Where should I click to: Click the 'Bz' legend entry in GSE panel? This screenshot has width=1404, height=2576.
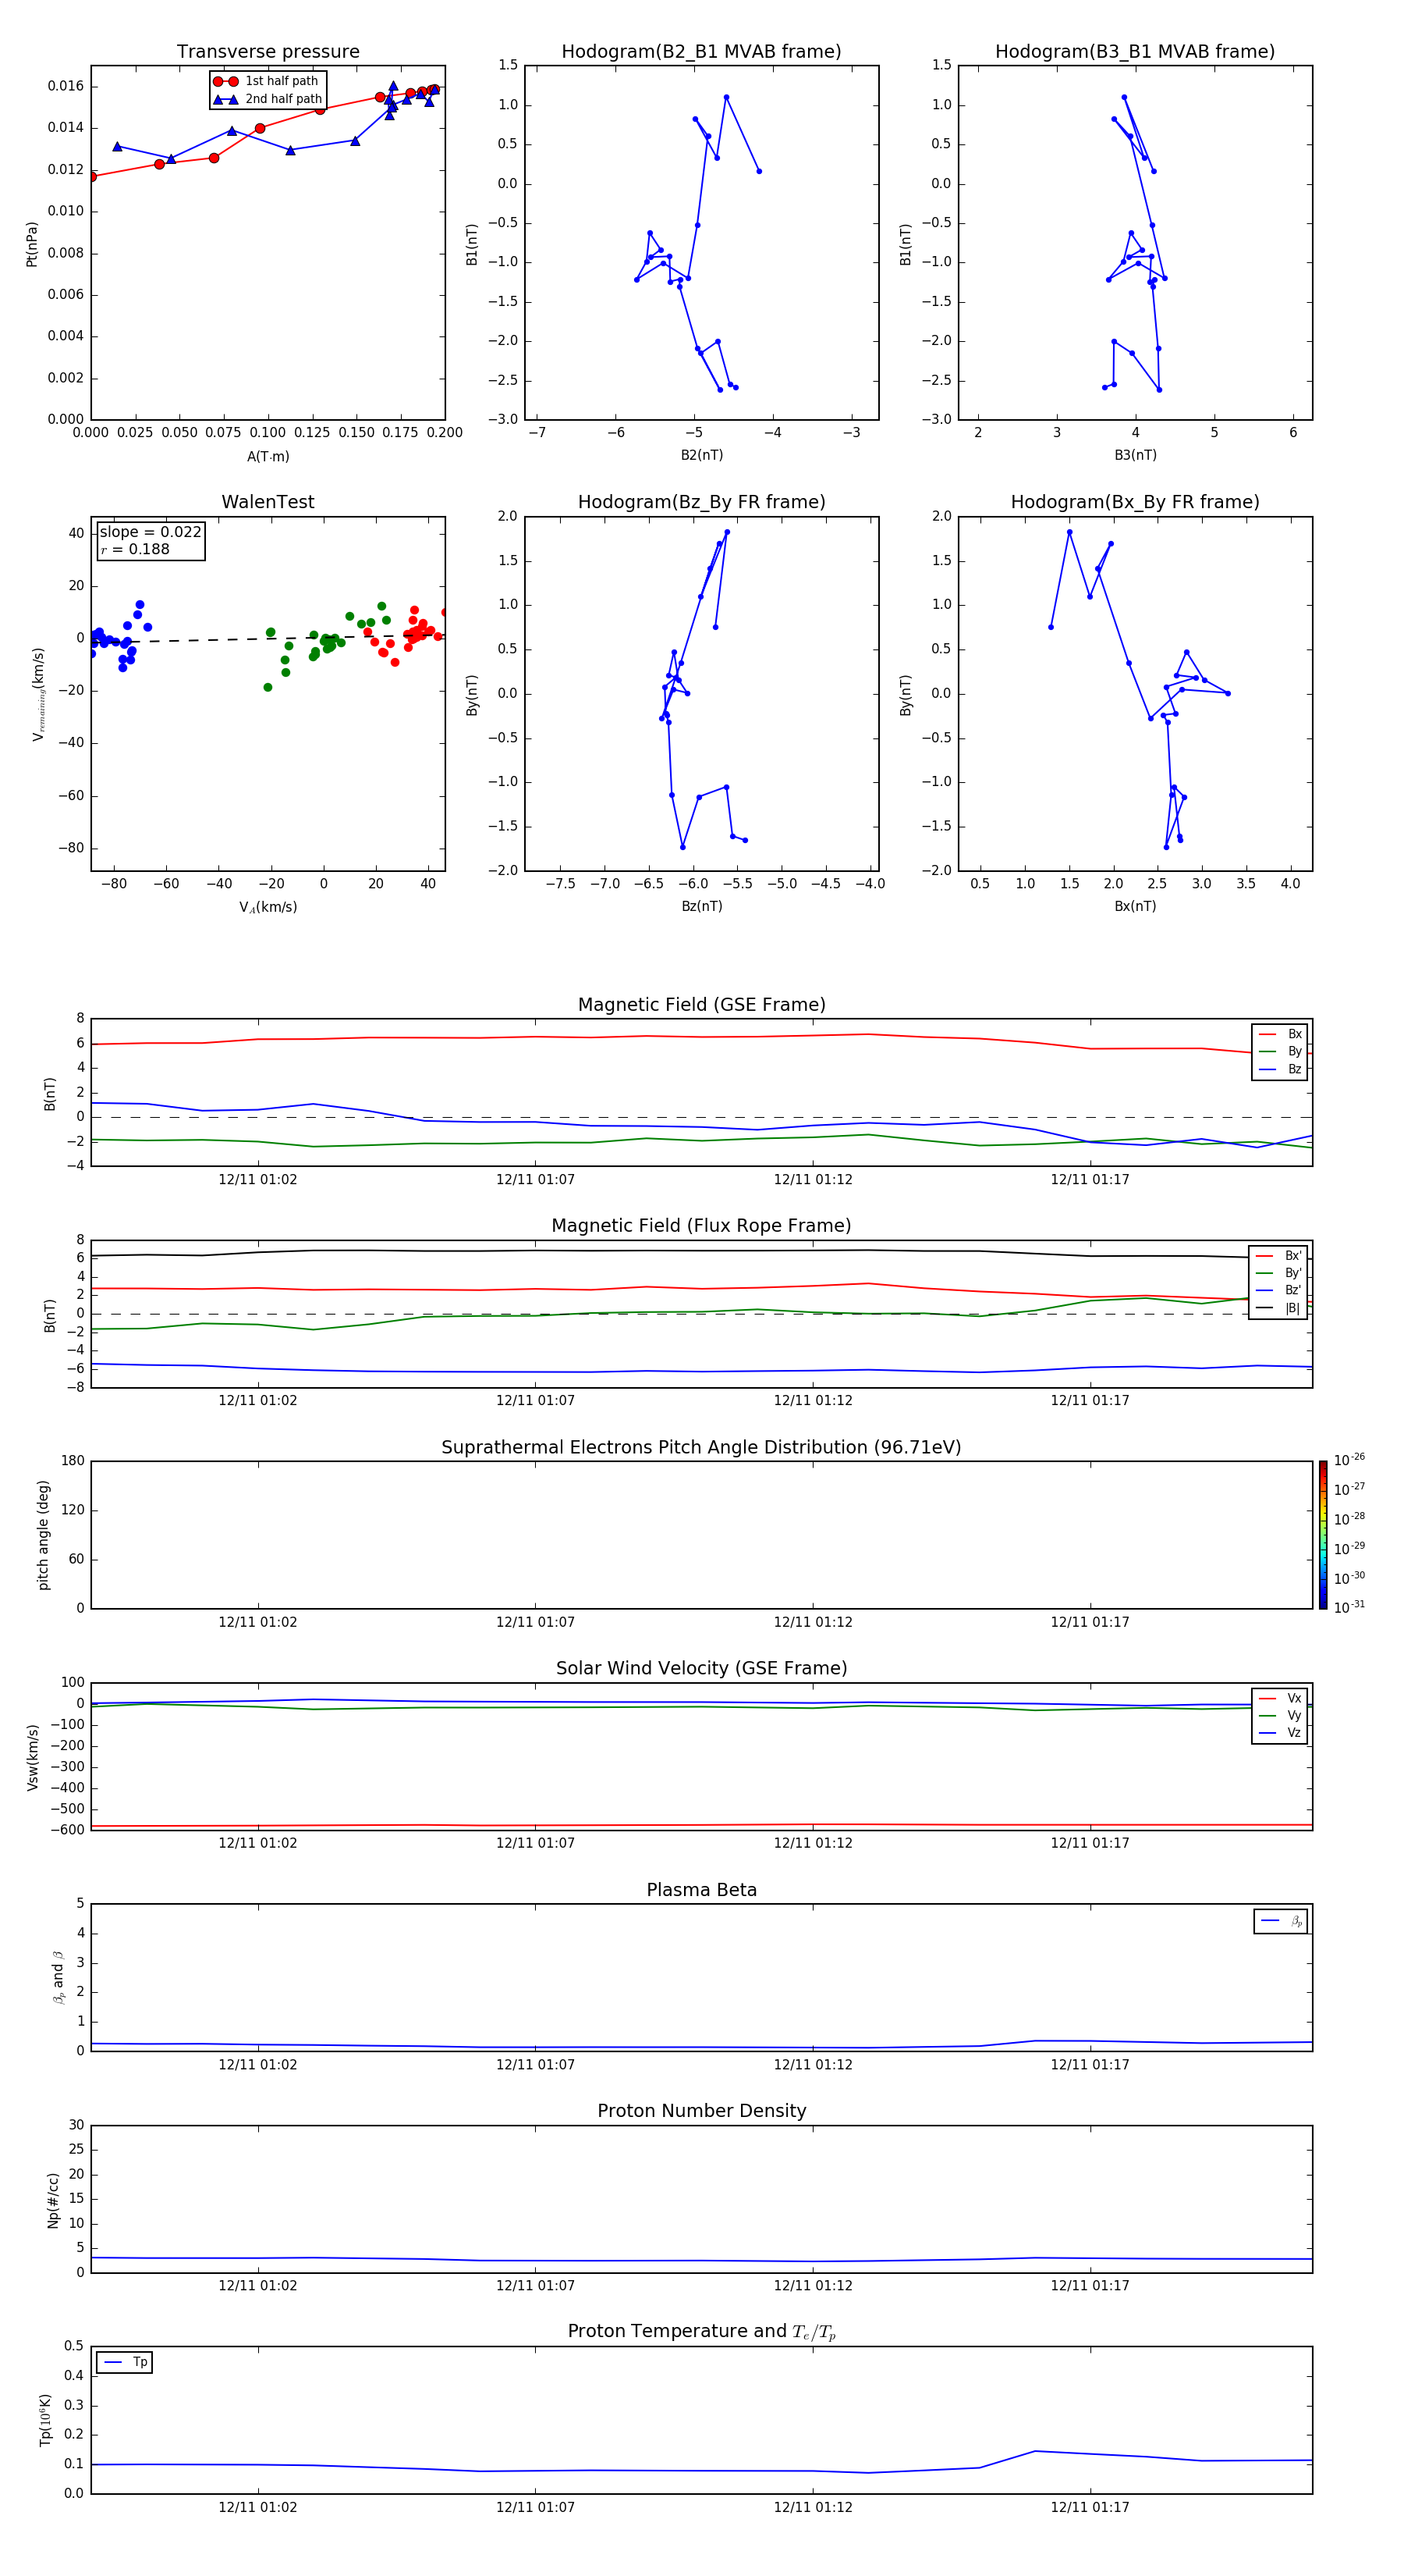(x=1280, y=1069)
